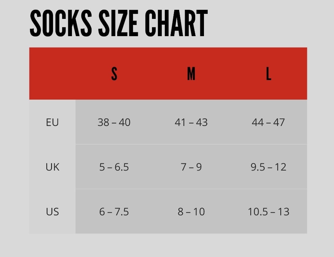Pick the UK small size 5 – 6.5 cell
Viewport: 334px width, 257px height.
pyautogui.click(x=114, y=167)
